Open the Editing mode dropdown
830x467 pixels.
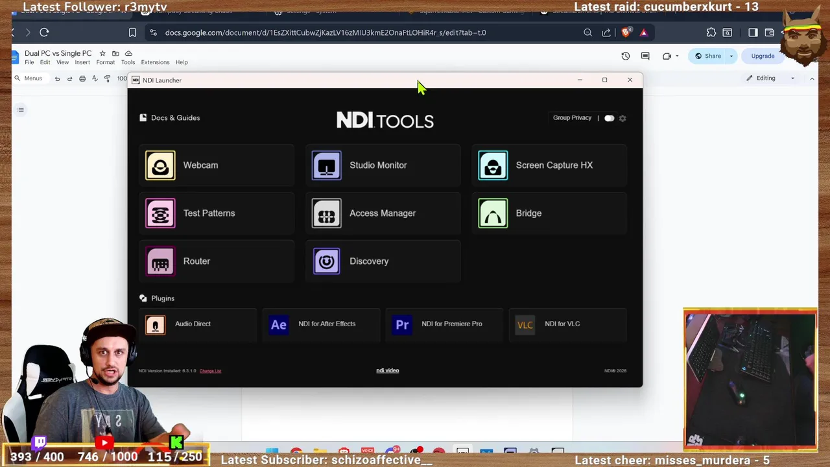click(x=771, y=78)
